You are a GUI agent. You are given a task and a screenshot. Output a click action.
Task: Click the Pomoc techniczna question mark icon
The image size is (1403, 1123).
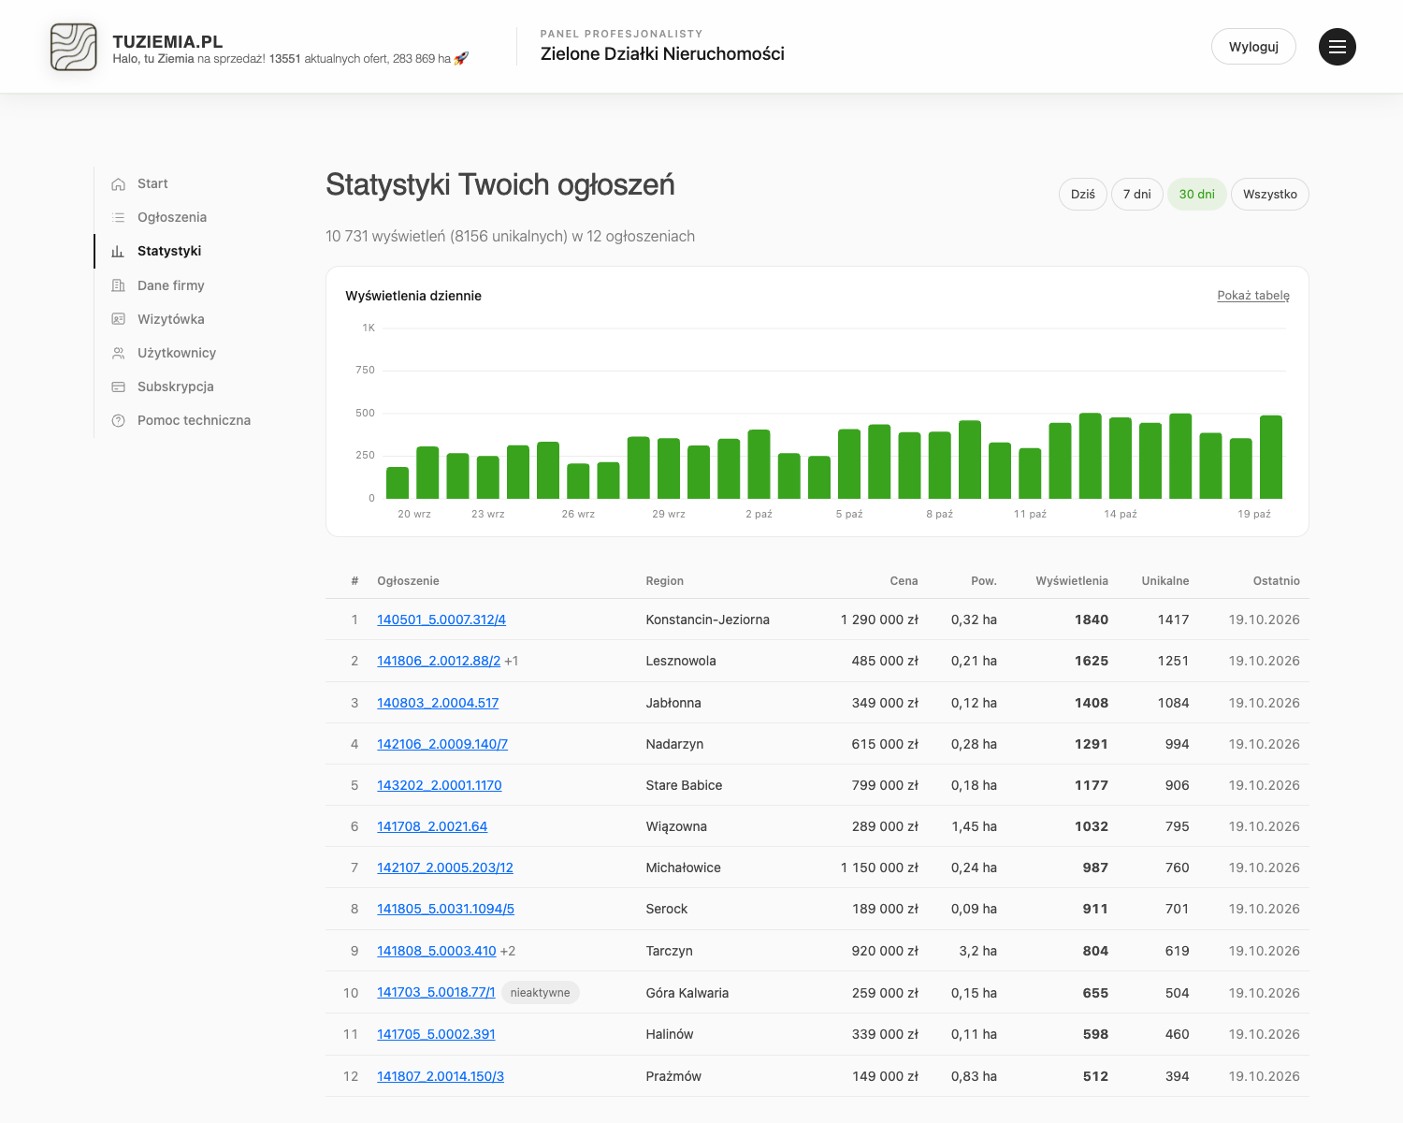pos(118,421)
